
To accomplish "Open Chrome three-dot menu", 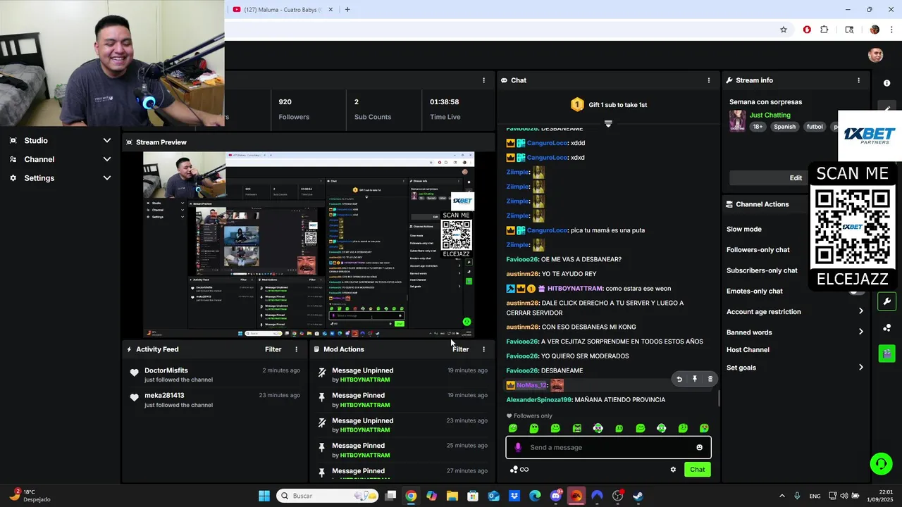I will pos(892,30).
